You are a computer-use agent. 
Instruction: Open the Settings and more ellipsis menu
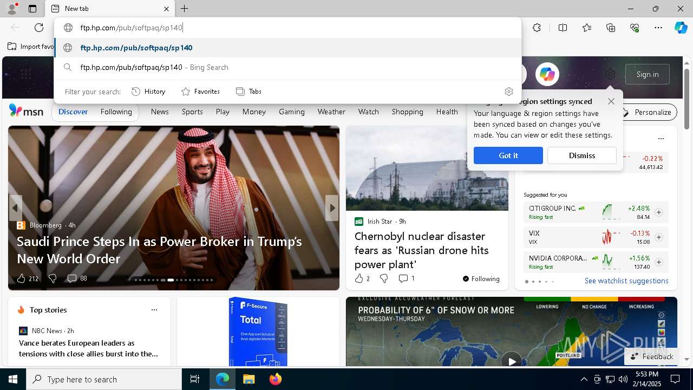[658, 28]
